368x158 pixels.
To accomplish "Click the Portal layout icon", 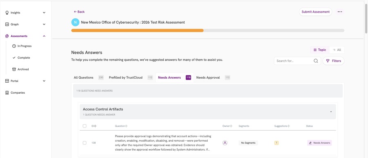I will tap(7, 81).
